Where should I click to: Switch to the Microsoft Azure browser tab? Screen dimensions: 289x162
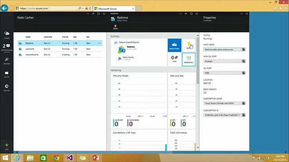[x=114, y=9]
